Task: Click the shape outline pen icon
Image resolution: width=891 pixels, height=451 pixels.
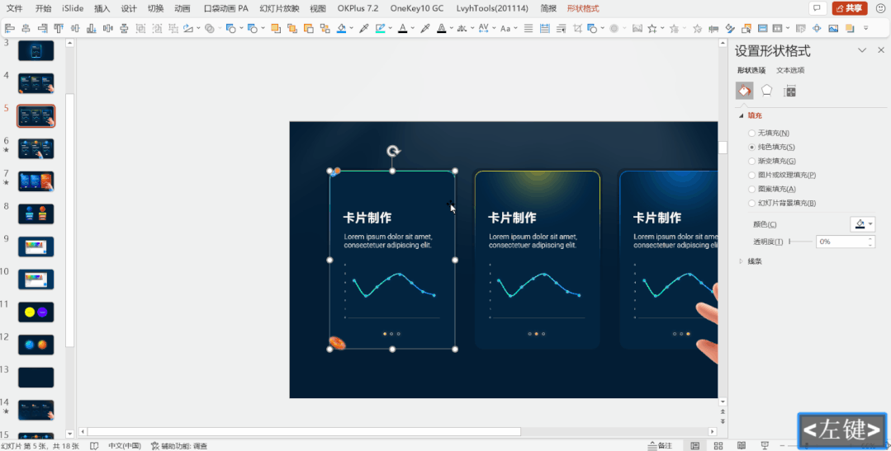Action: point(380,28)
